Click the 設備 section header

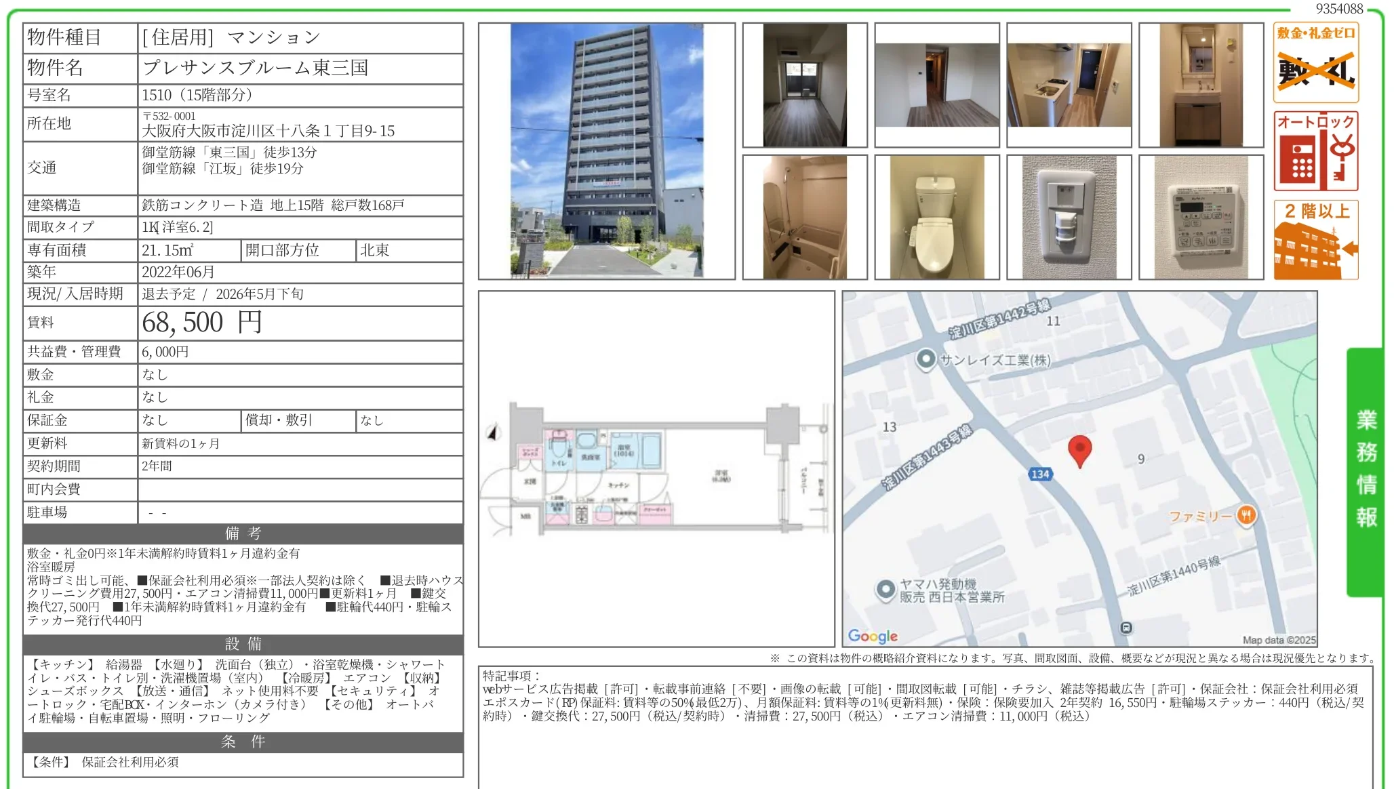[243, 644]
